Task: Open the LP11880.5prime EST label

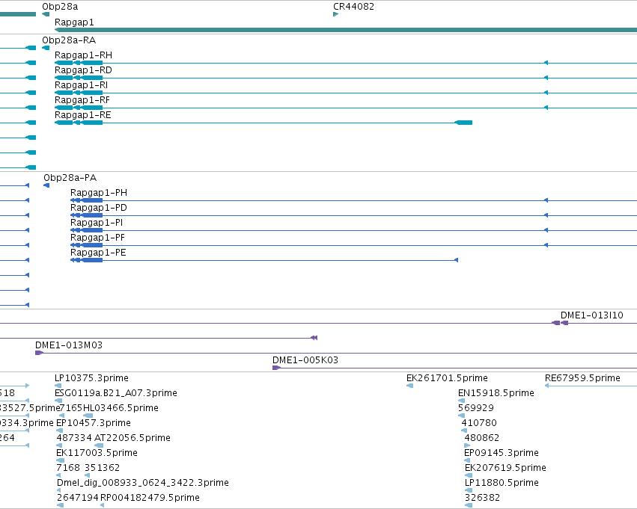Action: pos(502,483)
